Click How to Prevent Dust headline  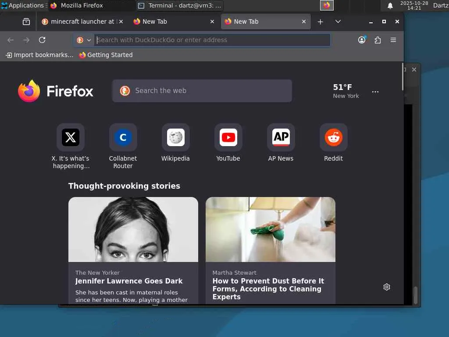[x=268, y=289]
